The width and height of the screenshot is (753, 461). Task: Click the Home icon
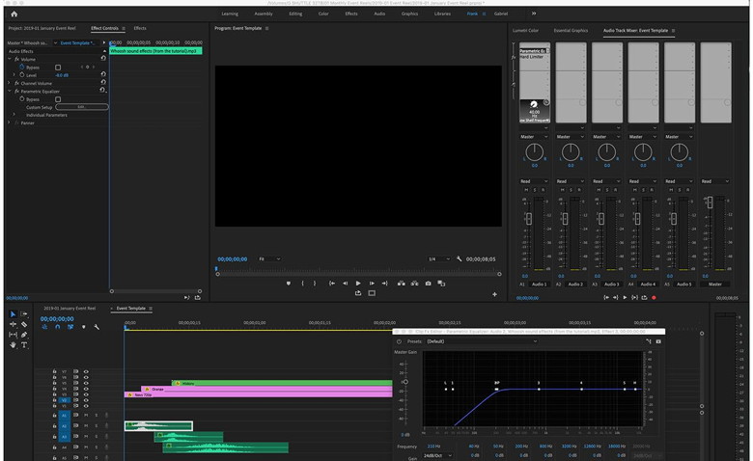pyautogui.click(x=14, y=14)
